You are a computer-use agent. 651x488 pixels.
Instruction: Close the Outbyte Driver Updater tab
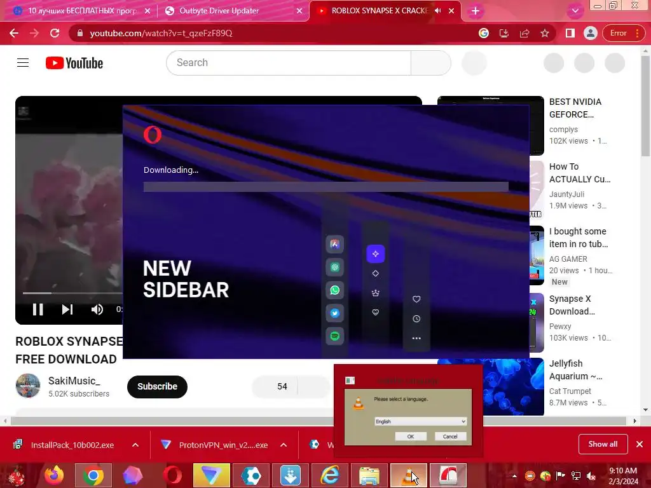[299, 11]
